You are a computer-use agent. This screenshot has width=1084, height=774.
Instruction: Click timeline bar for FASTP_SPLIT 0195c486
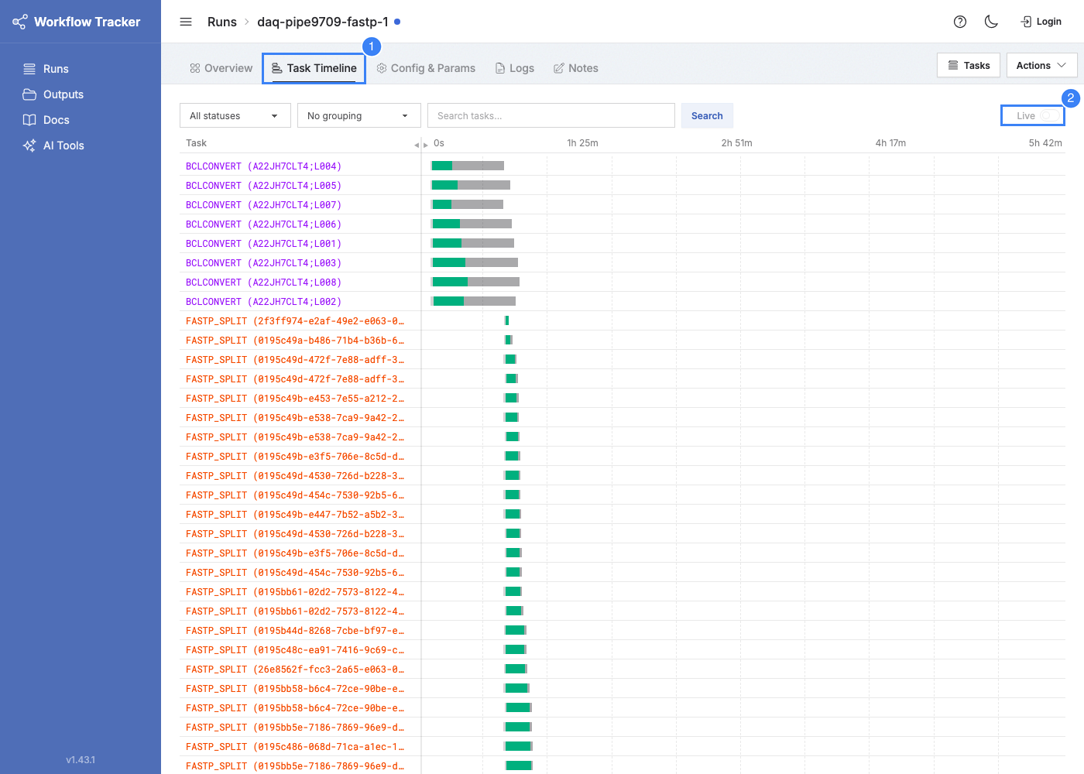pyautogui.click(x=519, y=746)
